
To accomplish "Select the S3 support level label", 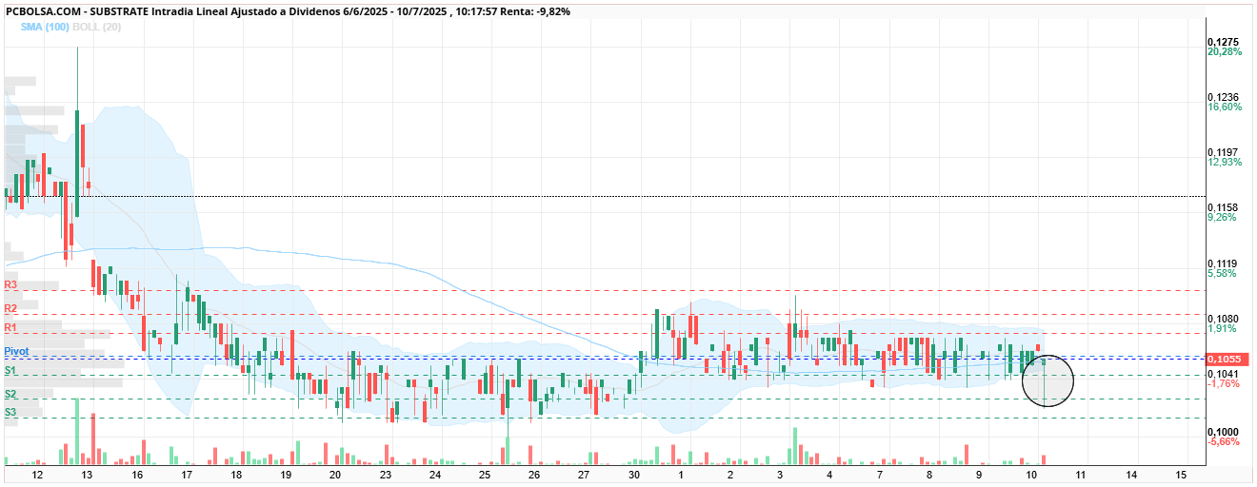I will tap(10, 412).
